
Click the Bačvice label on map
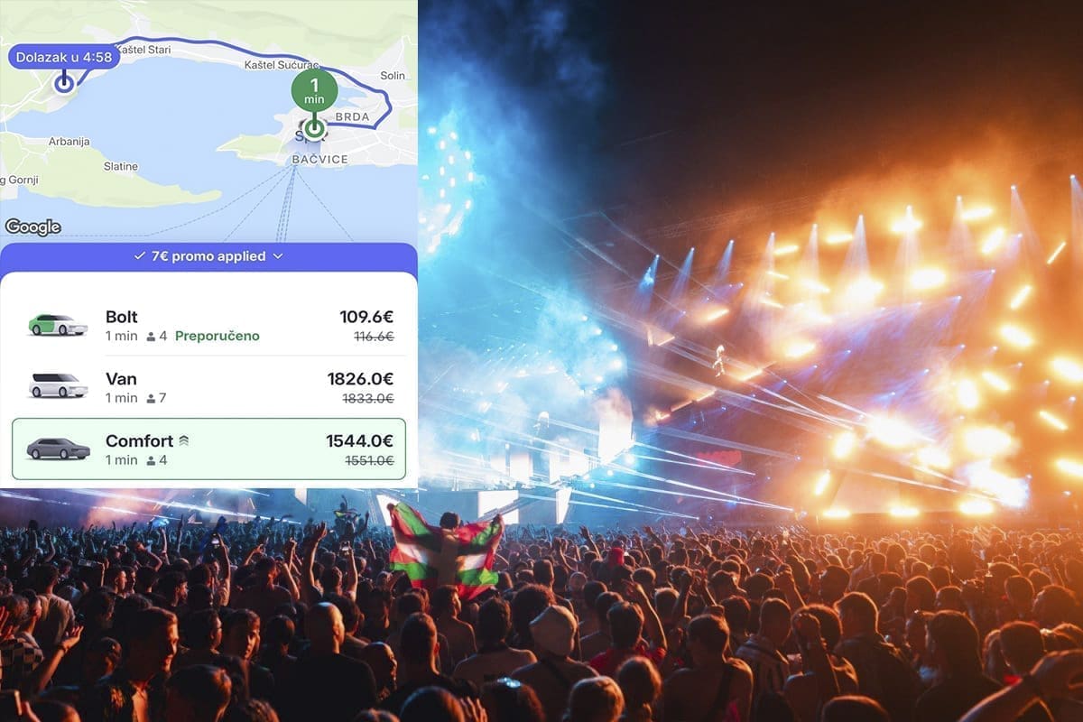click(x=319, y=160)
